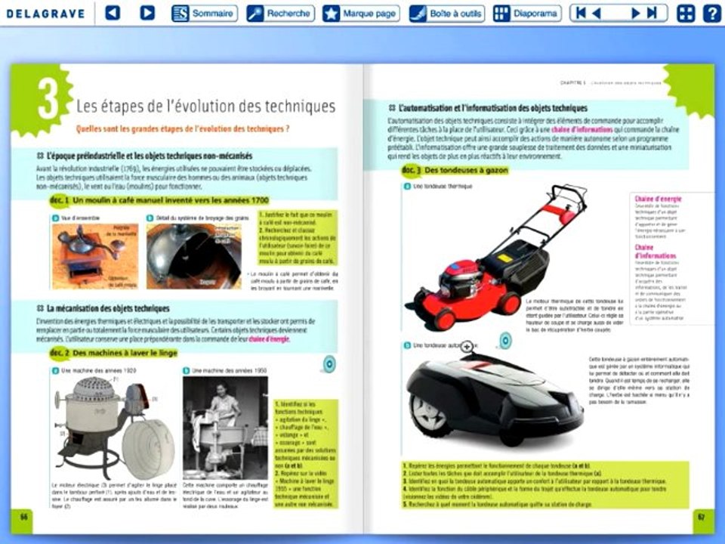Viewport: 725px width, 544px height.
Task: Click 'doc. 2 Des machines à laver le linge'
Action: (x=114, y=353)
